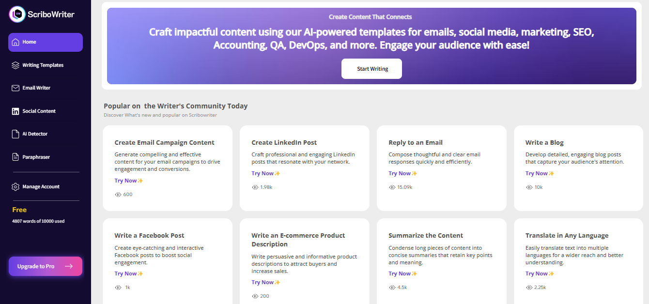Click the Home house icon

pyautogui.click(x=15, y=42)
